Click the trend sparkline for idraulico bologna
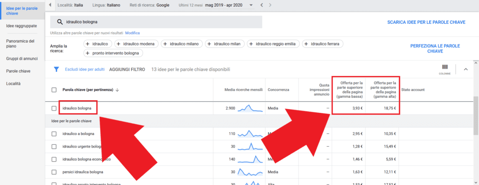This screenshot has width=479, height=185. (250, 108)
